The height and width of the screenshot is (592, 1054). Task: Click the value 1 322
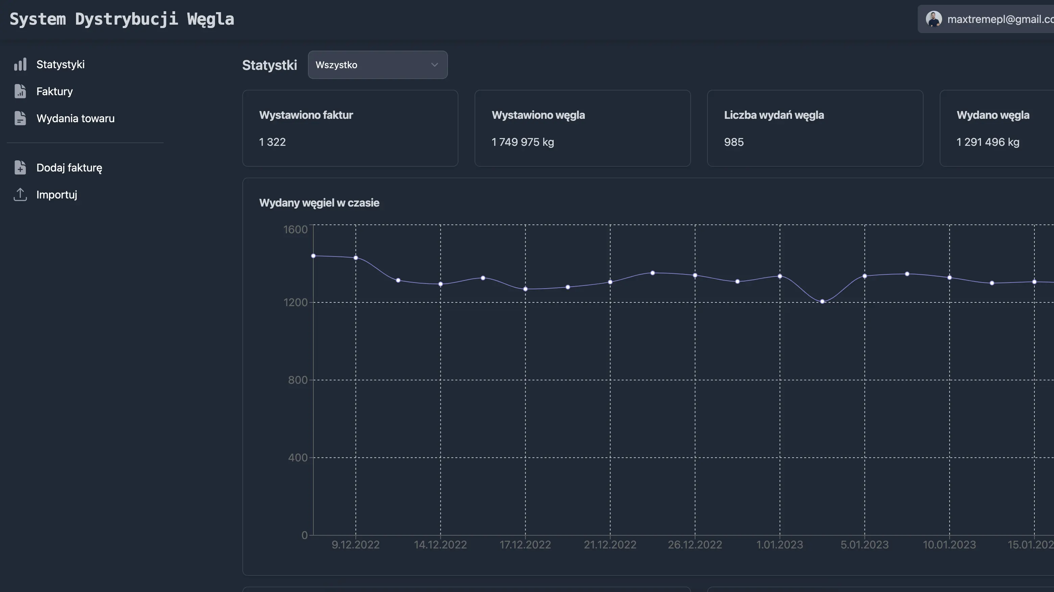pyautogui.click(x=272, y=142)
